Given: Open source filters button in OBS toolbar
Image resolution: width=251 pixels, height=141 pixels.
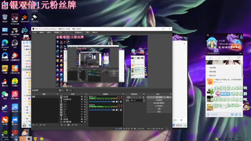Looking at the screenshot, I should click(x=69, y=90).
